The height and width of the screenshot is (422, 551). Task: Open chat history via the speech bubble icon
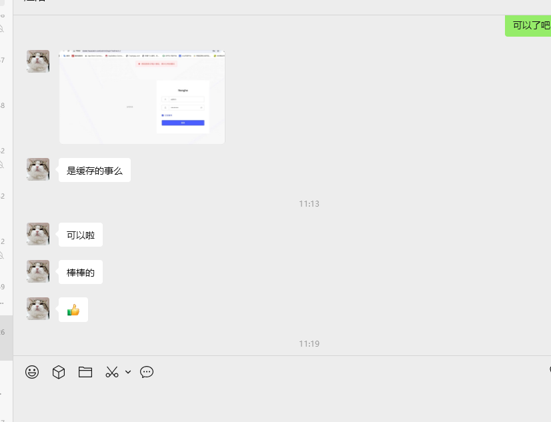coord(147,372)
